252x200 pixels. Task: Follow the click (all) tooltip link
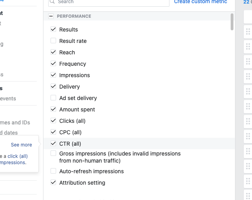(17, 156)
